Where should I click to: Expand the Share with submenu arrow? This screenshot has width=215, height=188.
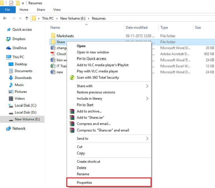click(x=147, y=86)
